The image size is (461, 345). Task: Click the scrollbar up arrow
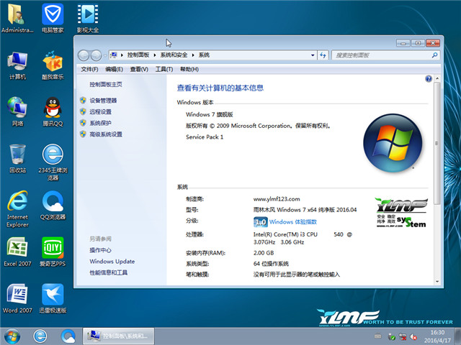437,78
